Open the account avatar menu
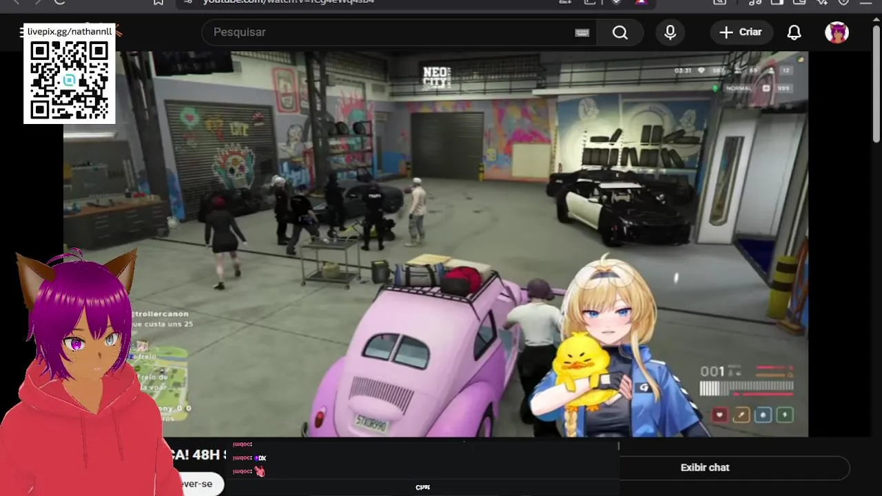 (x=837, y=32)
